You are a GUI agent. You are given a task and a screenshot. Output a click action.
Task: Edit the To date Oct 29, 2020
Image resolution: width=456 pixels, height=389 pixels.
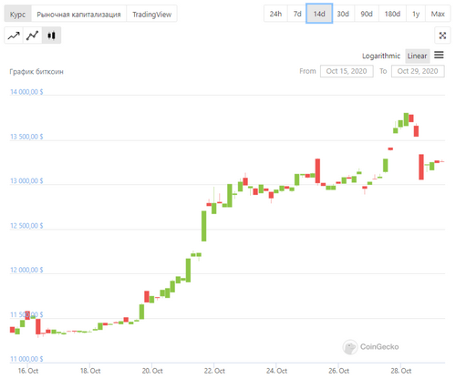pyautogui.click(x=418, y=71)
